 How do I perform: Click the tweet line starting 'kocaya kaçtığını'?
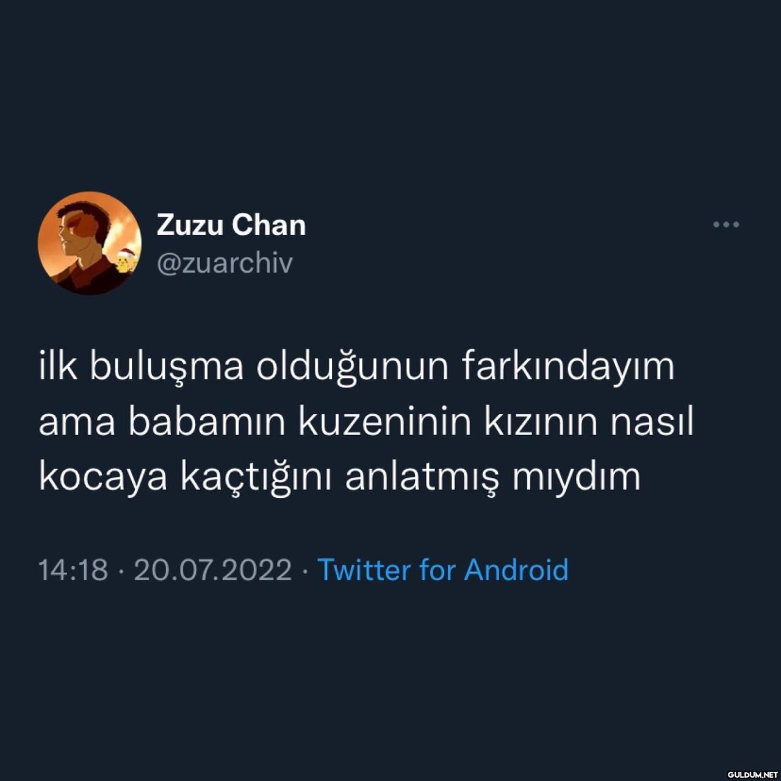[x=340, y=477]
